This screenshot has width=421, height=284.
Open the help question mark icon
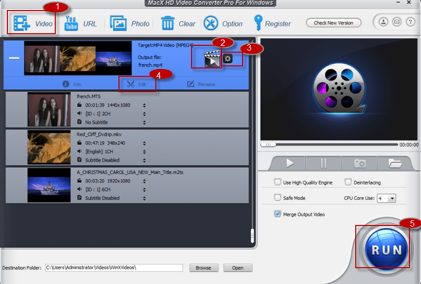coord(410,22)
